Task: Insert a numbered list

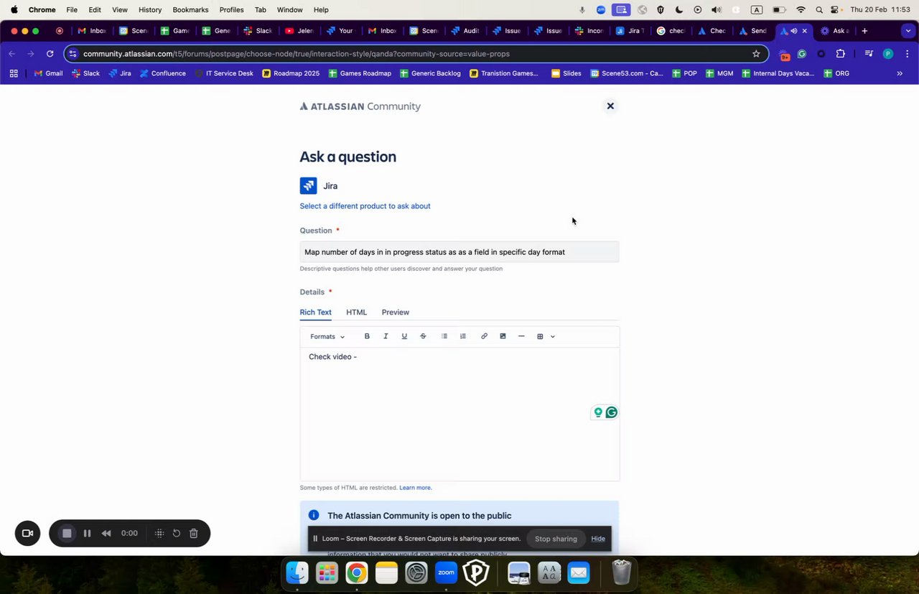Action: (x=463, y=336)
